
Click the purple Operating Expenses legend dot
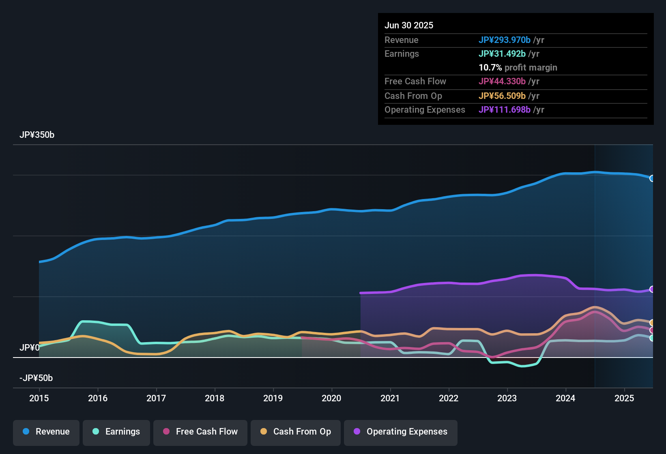[x=357, y=432]
